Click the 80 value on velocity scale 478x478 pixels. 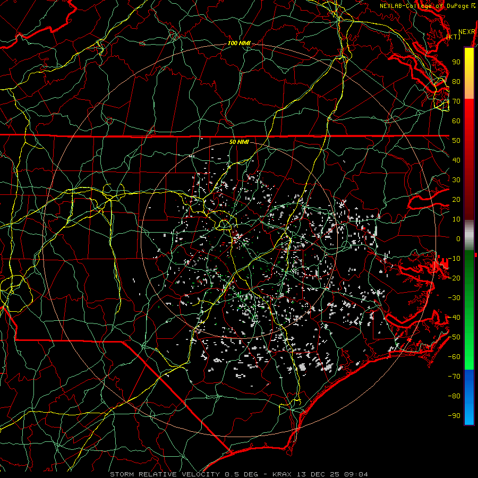[x=456, y=82]
